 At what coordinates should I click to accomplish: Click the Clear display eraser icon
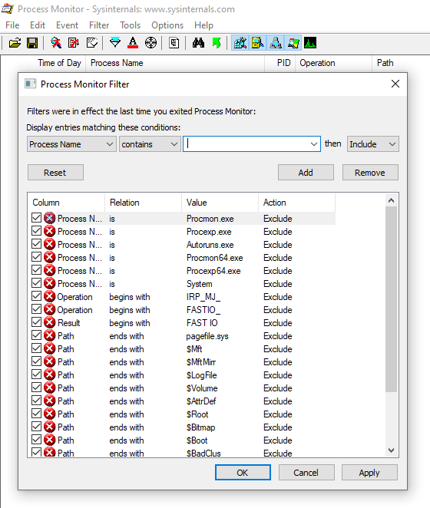pos(92,43)
